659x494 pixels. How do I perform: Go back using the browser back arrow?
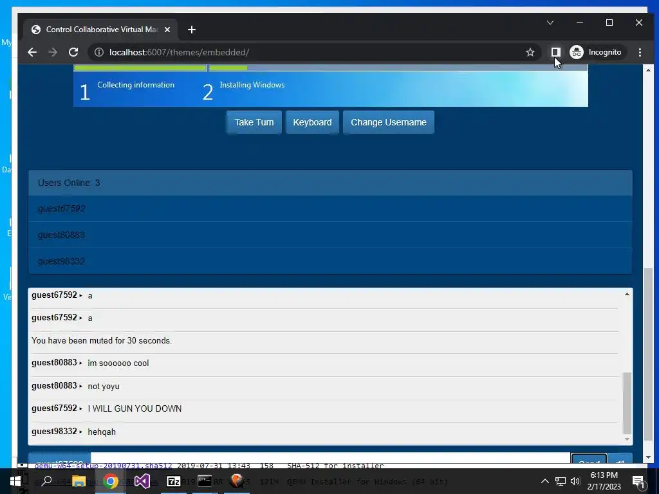(32, 52)
